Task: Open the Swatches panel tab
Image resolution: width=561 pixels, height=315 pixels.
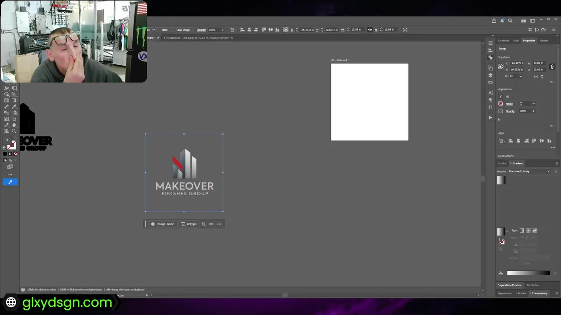Action: click(x=504, y=41)
